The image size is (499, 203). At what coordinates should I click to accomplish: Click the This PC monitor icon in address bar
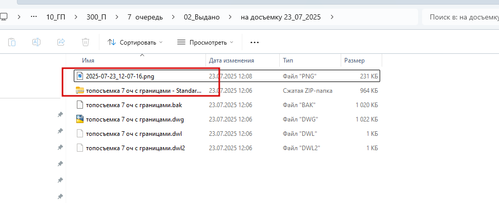[4, 17]
